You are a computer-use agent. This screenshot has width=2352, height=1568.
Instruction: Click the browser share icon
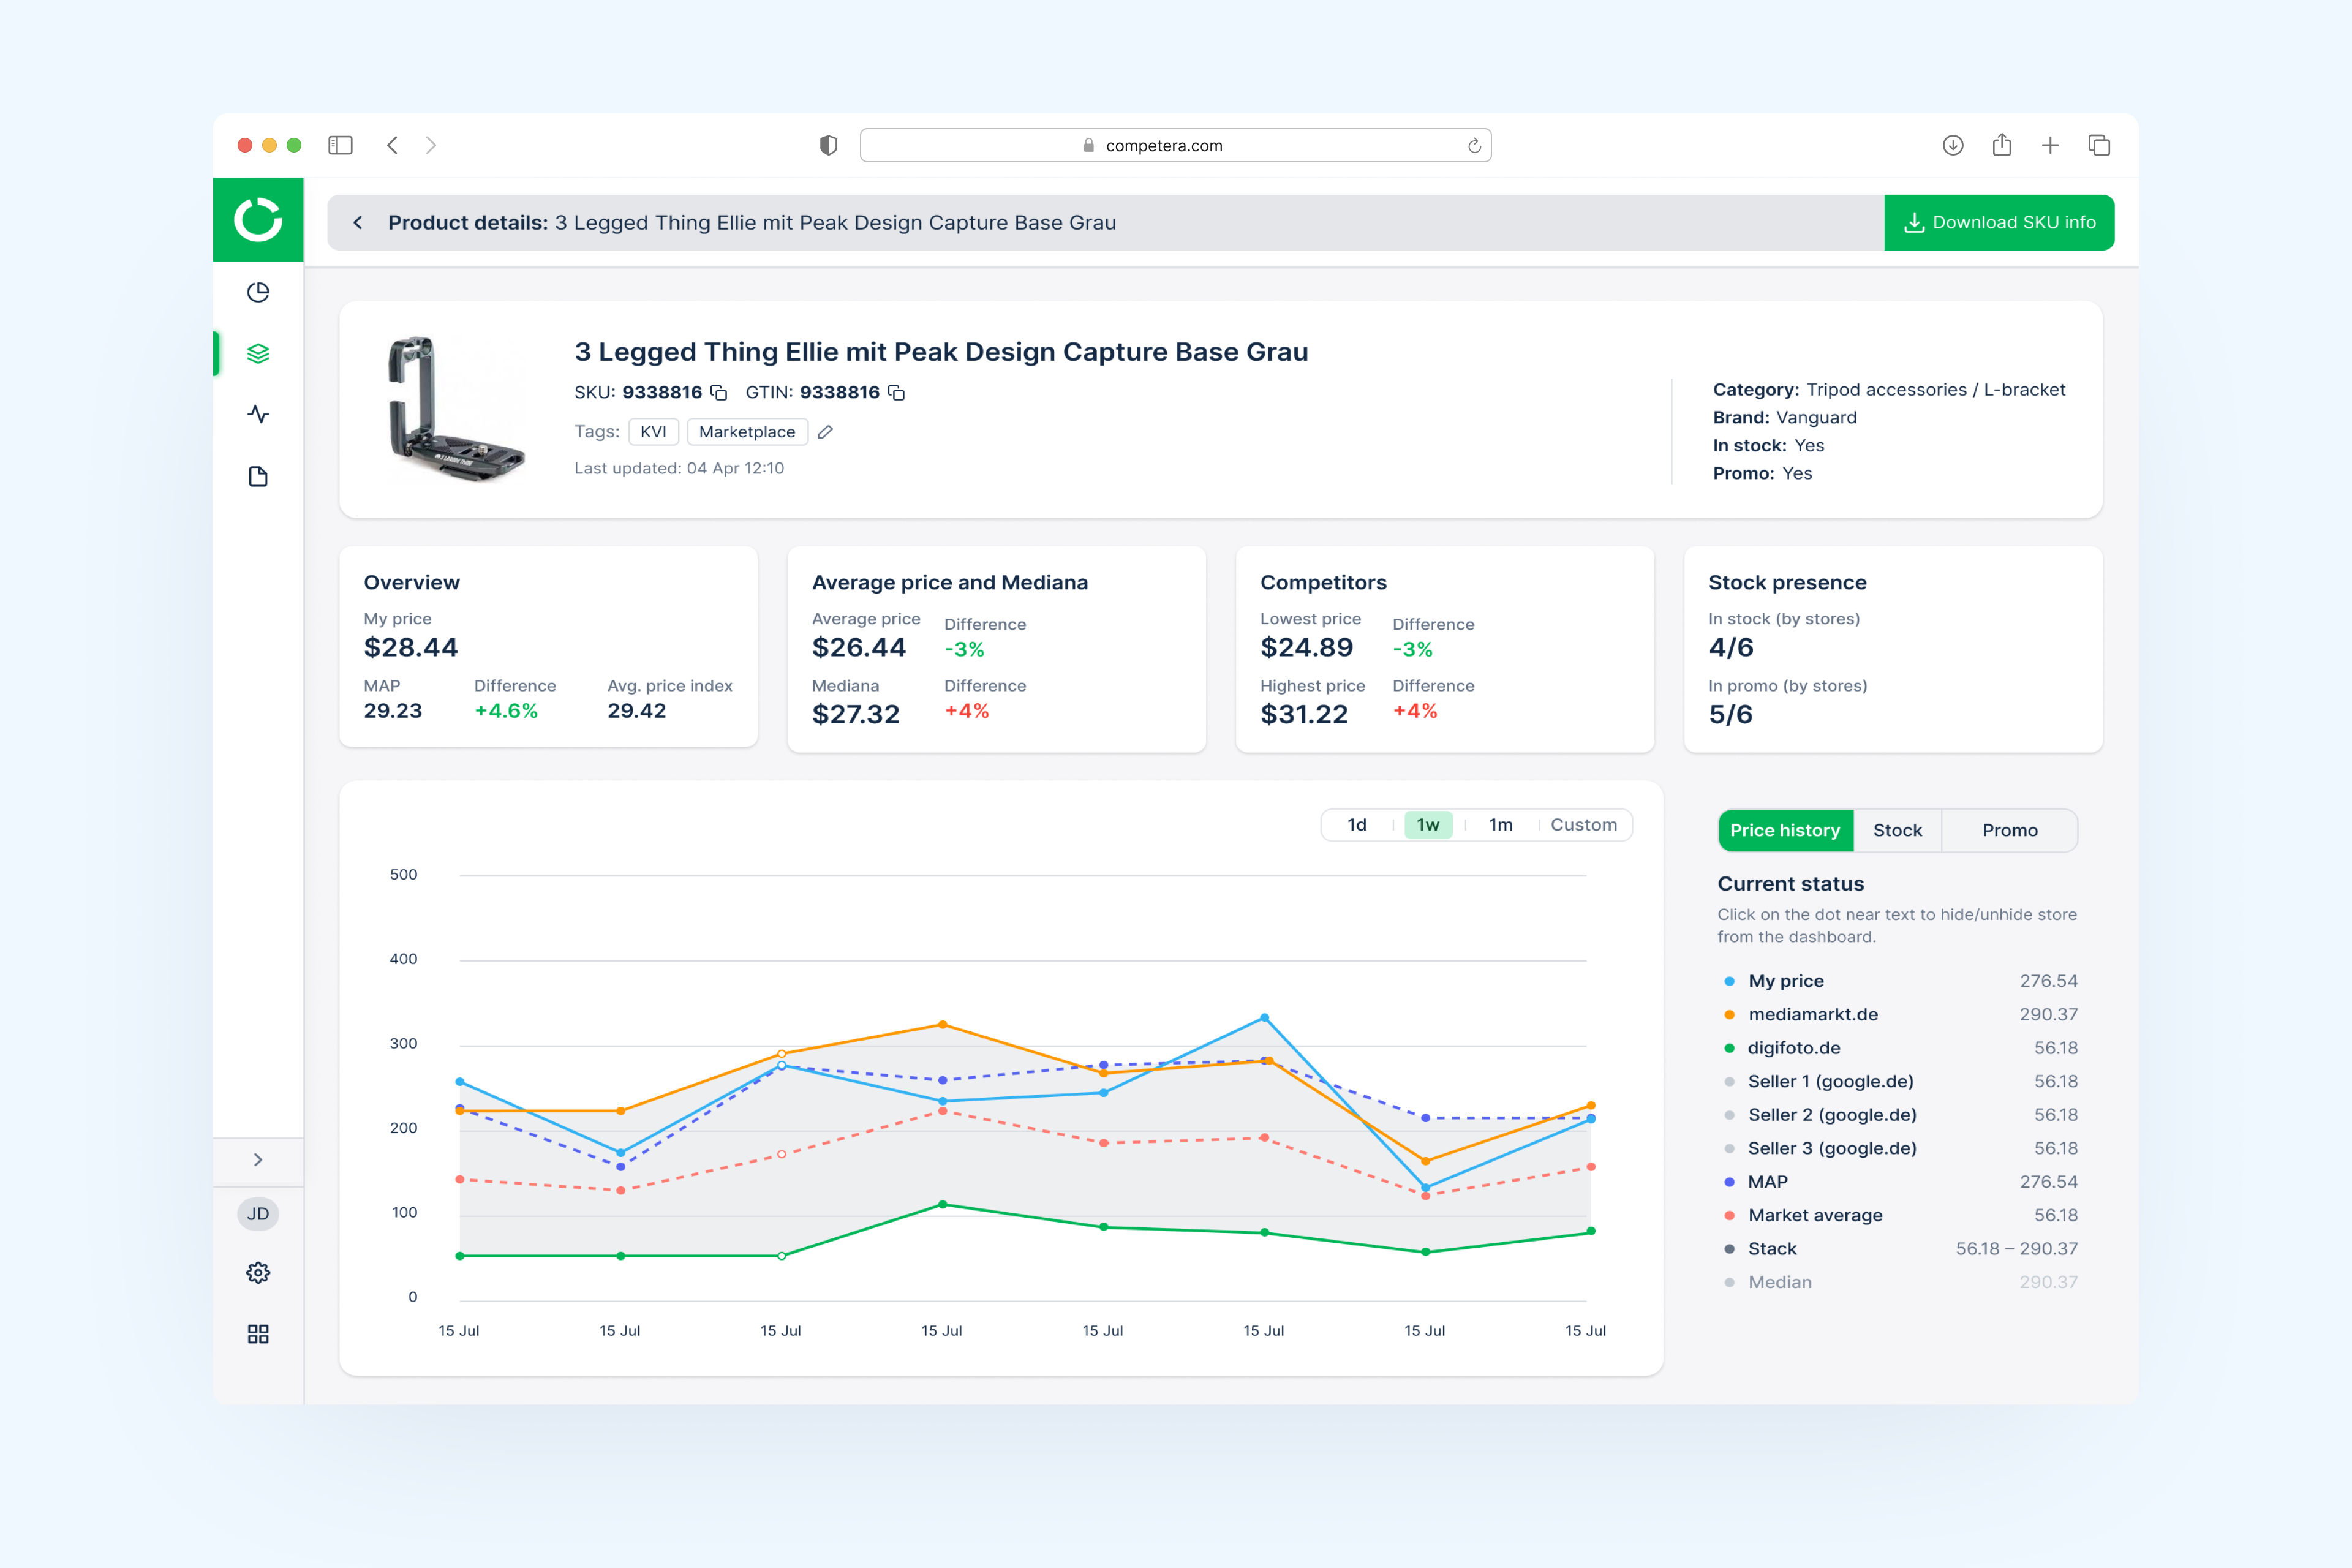2001,145
